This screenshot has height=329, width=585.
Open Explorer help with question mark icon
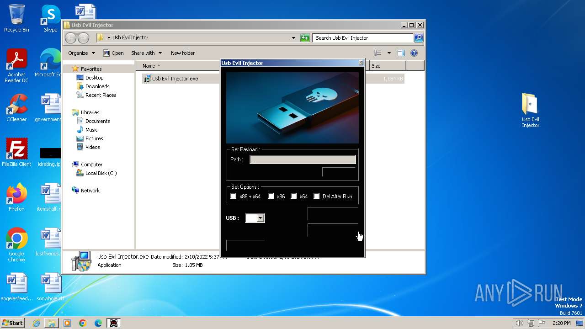414,53
